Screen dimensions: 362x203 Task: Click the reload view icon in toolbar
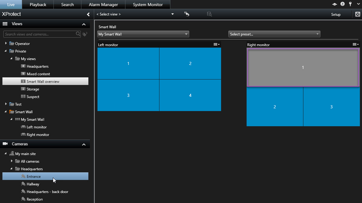pyautogui.click(x=187, y=14)
